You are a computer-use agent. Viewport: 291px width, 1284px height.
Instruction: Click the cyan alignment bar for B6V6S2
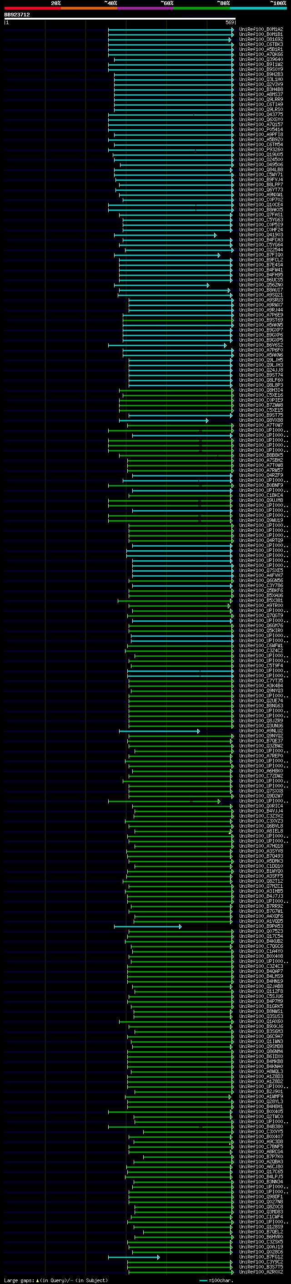(x=167, y=345)
